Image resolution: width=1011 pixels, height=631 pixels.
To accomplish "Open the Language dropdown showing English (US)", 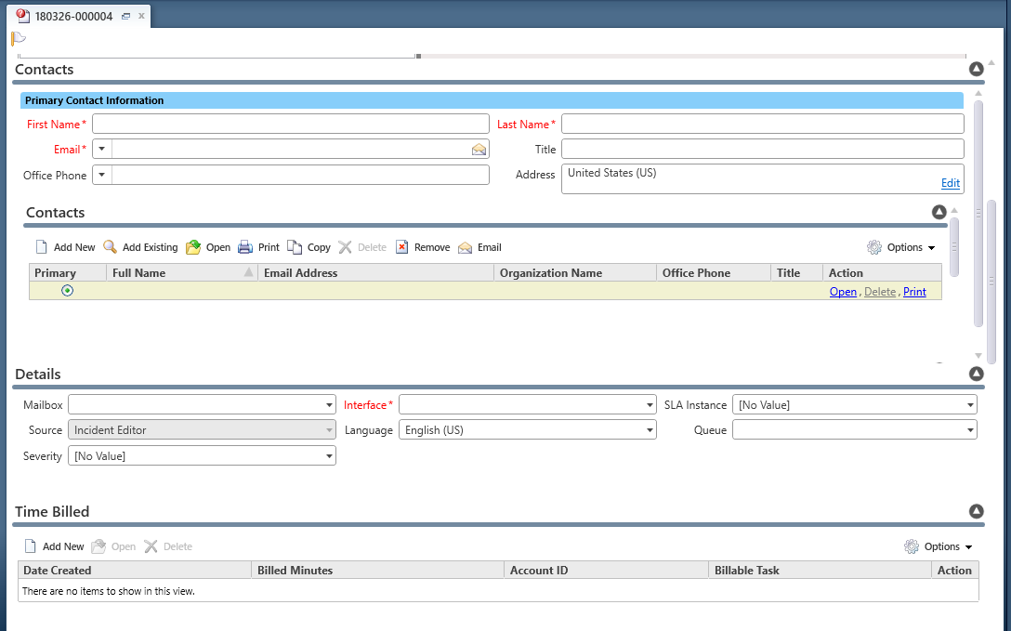I will pyautogui.click(x=528, y=430).
